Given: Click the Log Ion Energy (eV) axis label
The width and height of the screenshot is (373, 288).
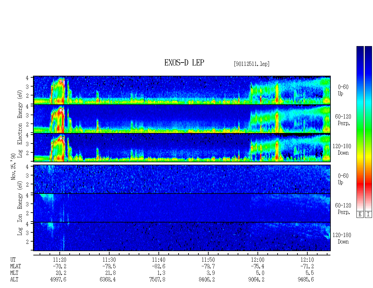Looking at the screenshot, I should (x=20, y=208).
